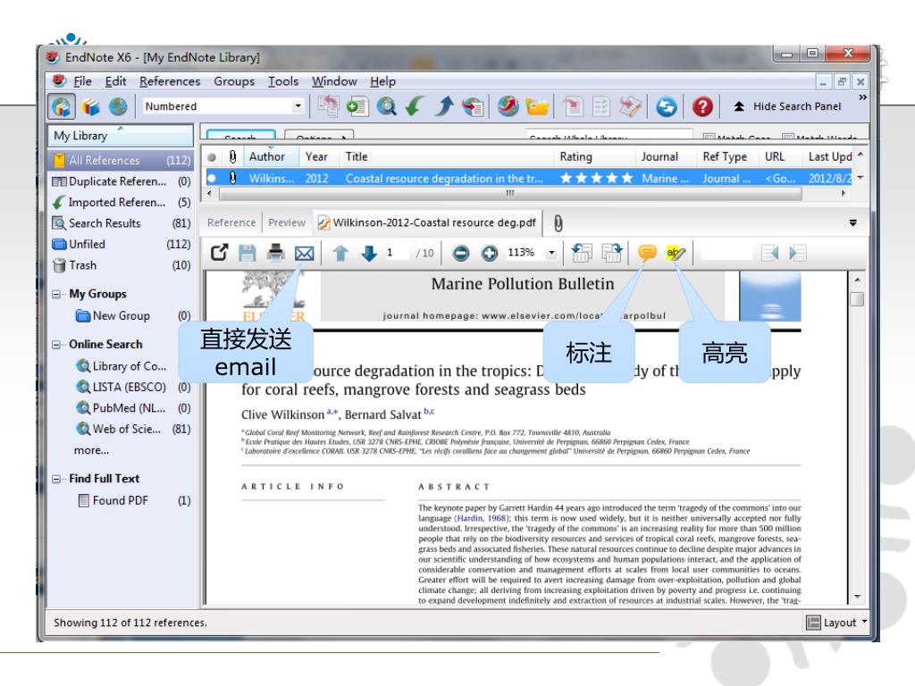Click the New Reference icon
The width and height of the screenshot is (915, 686).
357,107
